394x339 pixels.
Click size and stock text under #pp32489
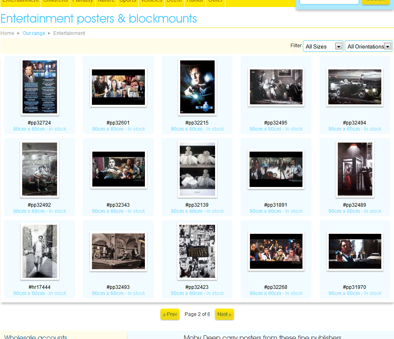[x=355, y=211]
